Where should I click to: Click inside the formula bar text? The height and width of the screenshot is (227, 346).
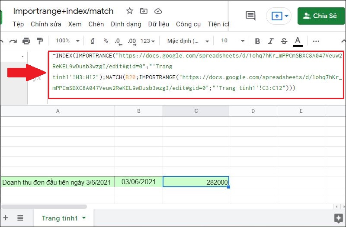click(x=196, y=74)
